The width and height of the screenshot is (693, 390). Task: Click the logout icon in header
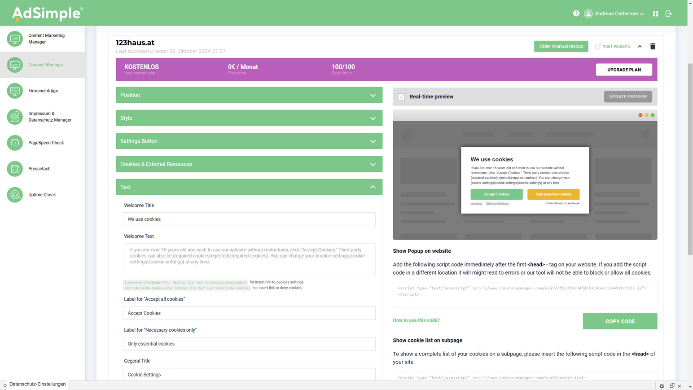coord(669,14)
